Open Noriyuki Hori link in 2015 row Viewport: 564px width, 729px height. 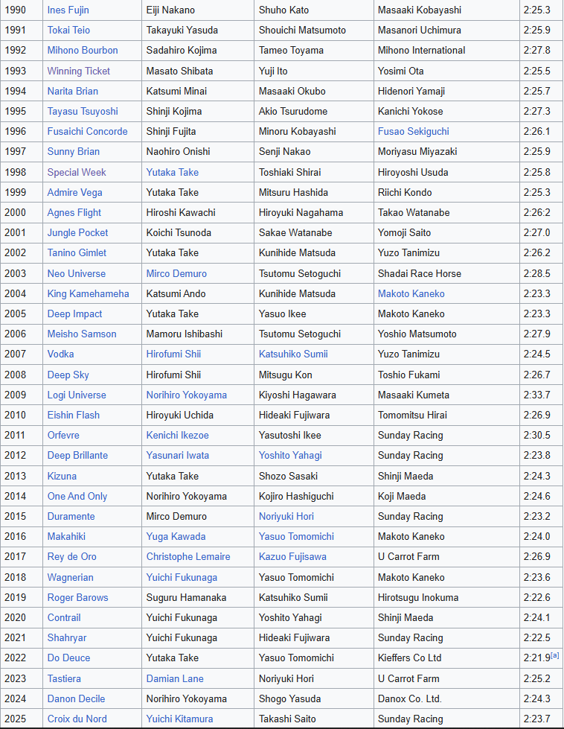286,516
